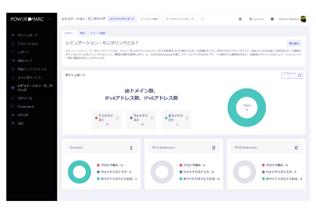Toggle ウォッチリスト入り legend in IPv4 Addresses chart

(x=194, y=172)
